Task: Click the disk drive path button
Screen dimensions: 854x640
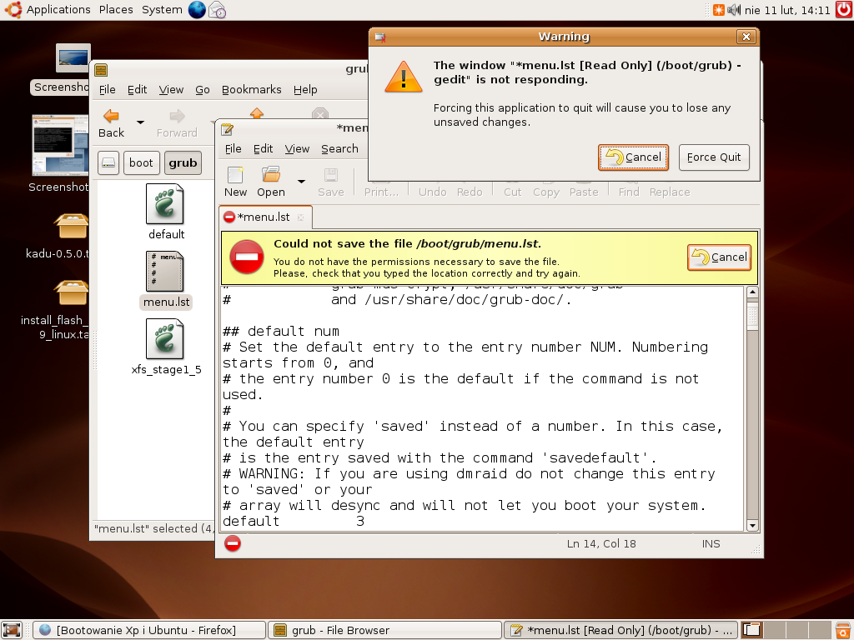Action: 108,162
